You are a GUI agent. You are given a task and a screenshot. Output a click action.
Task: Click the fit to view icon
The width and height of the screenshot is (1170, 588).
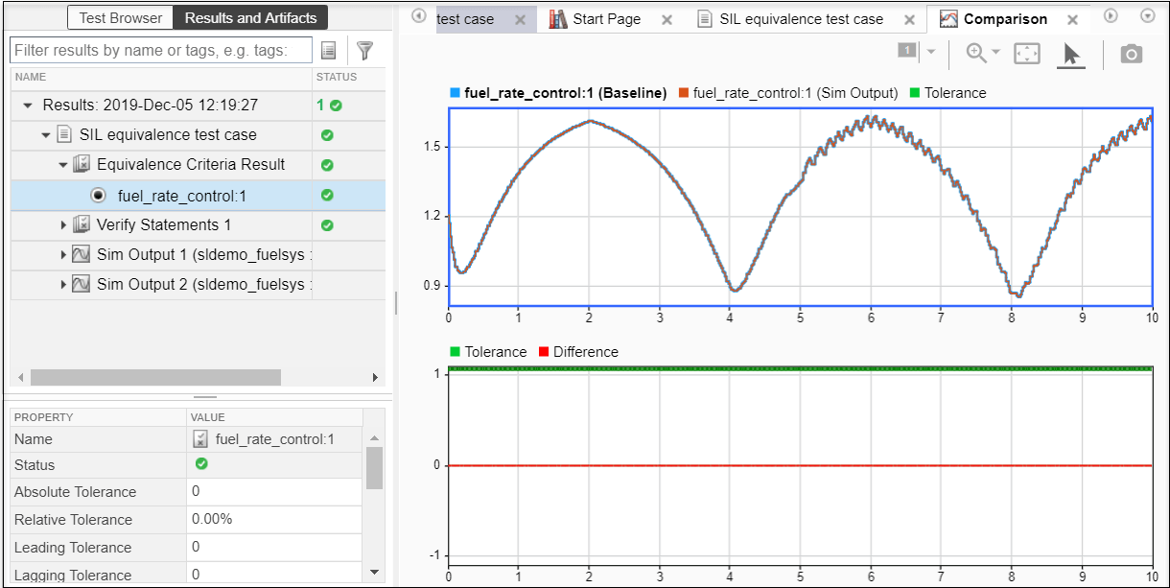1027,55
